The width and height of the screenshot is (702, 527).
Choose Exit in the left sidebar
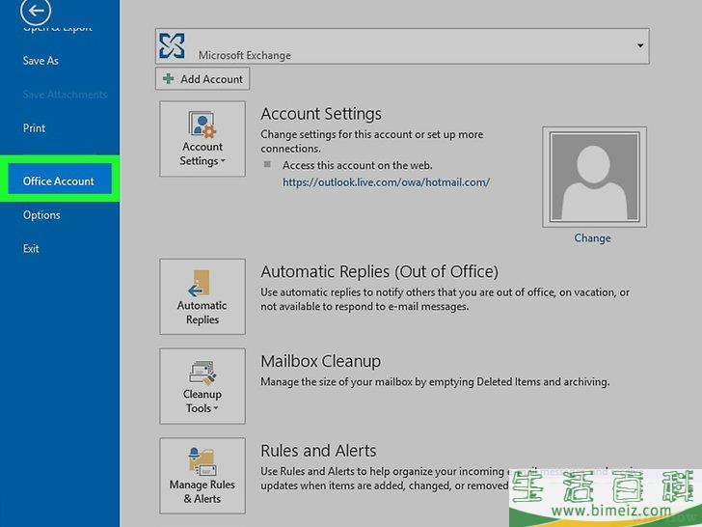[x=32, y=249]
